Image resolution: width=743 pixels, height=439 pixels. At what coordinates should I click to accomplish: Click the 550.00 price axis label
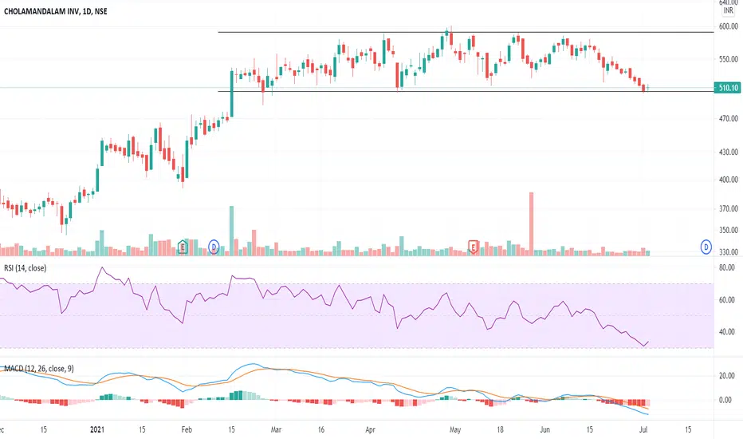(x=729, y=59)
